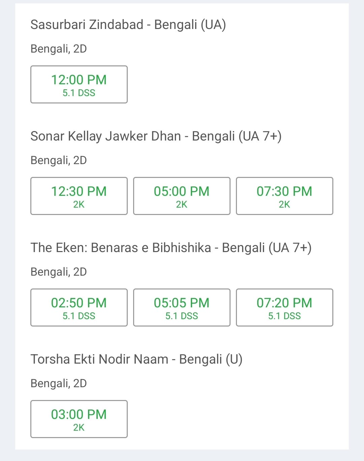Screen dimensions: 364x461
Task: Open the Sasurbari Zindabad movie title
Action: coord(128,25)
